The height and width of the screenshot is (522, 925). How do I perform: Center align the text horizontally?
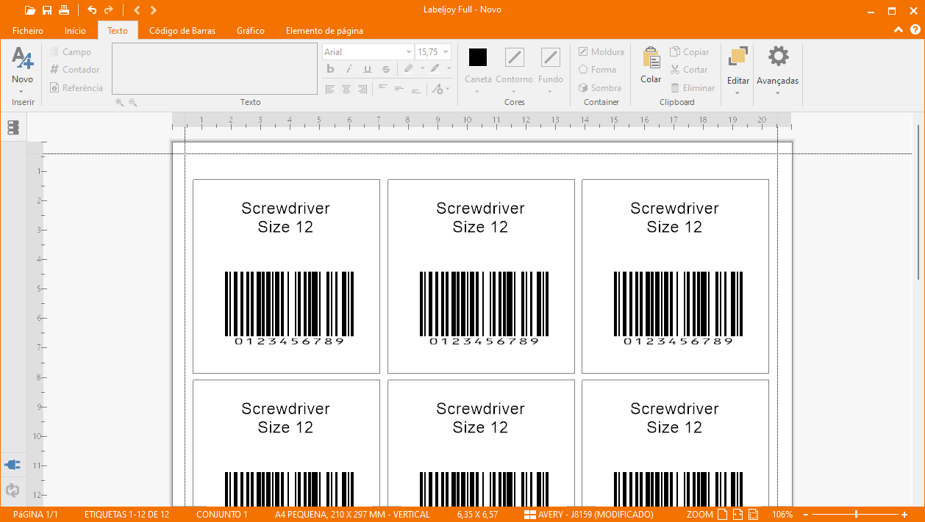(x=346, y=89)
